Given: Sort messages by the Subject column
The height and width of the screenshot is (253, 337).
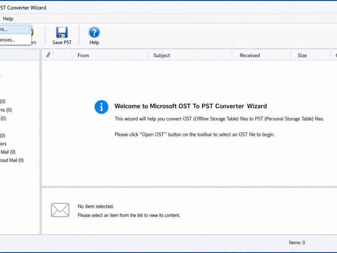Looking at the screenshot, I should pyautogui.click(x=190, y=55).
